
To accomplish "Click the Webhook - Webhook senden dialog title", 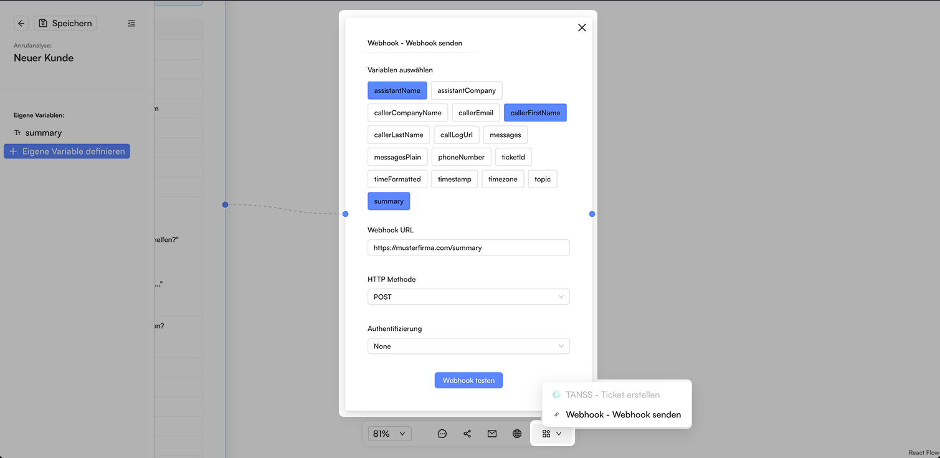I will click(415, 43).
